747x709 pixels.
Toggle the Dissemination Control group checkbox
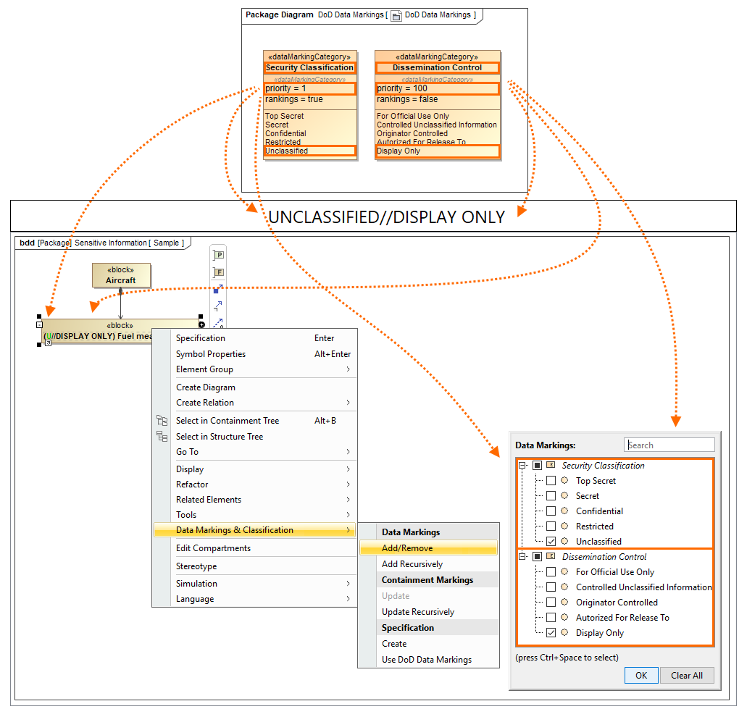click(x=537, y=557)
